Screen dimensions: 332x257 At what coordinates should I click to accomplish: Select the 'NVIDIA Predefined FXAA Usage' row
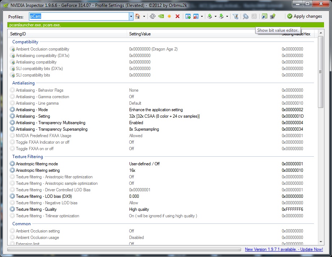[161, 136]
